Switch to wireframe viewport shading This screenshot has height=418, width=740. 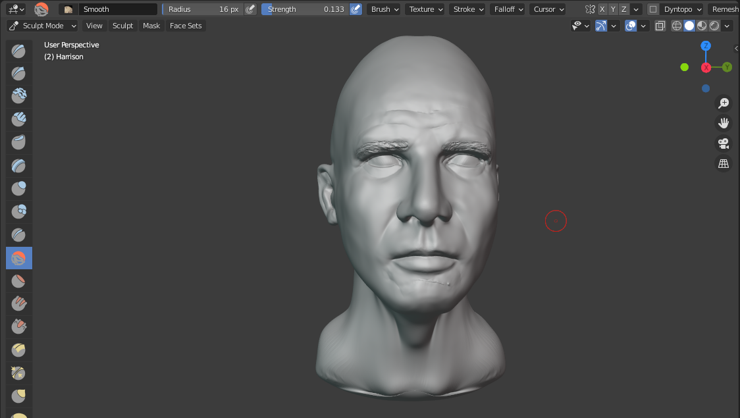(676, 26)
